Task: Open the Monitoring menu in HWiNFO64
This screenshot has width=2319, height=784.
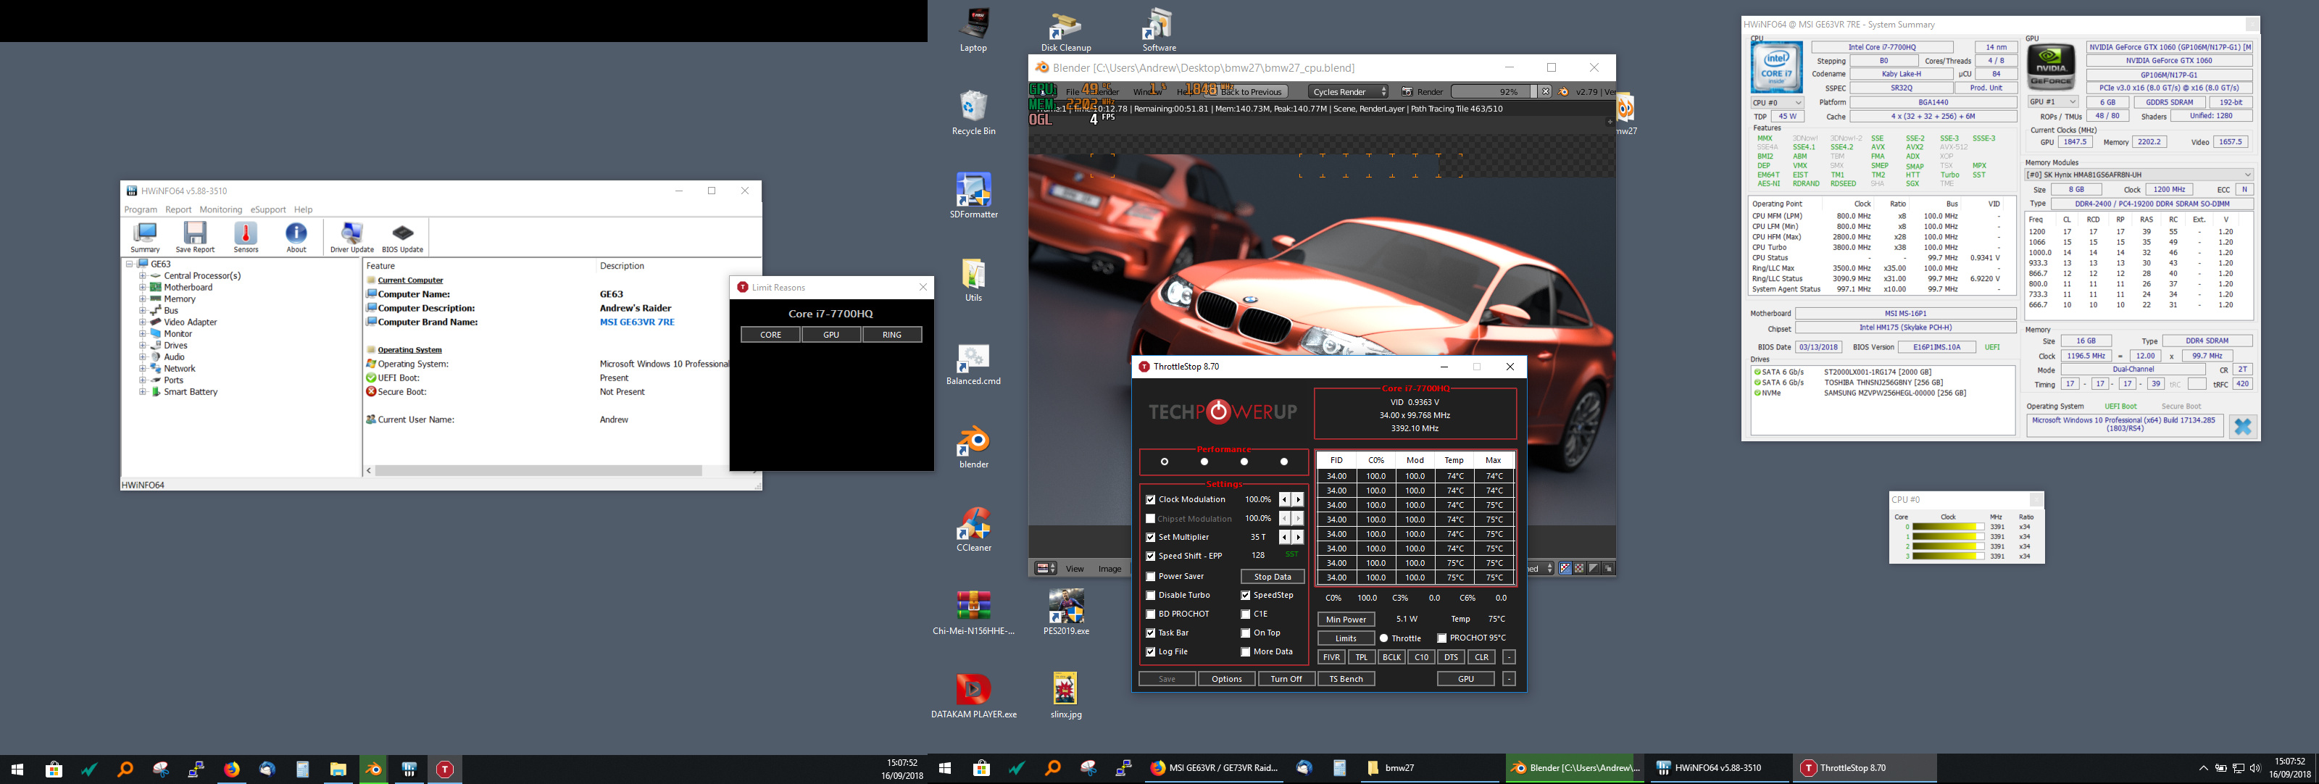Action: (x=220, y=209)
